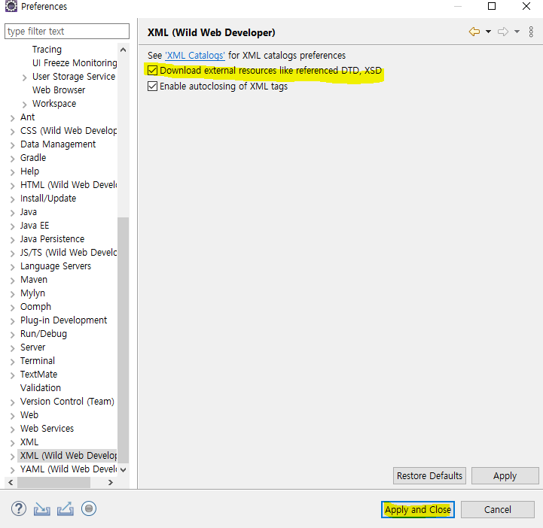Select Help preferences item

coord(29,171)
